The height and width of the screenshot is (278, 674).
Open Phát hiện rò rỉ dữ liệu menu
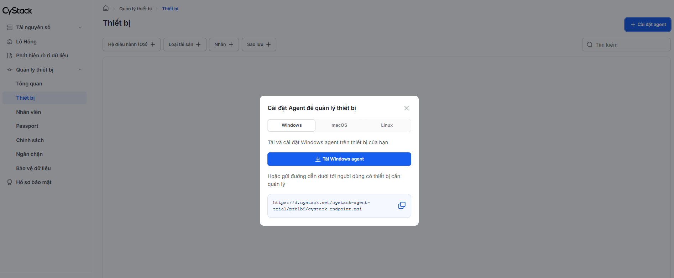[45, 56]
